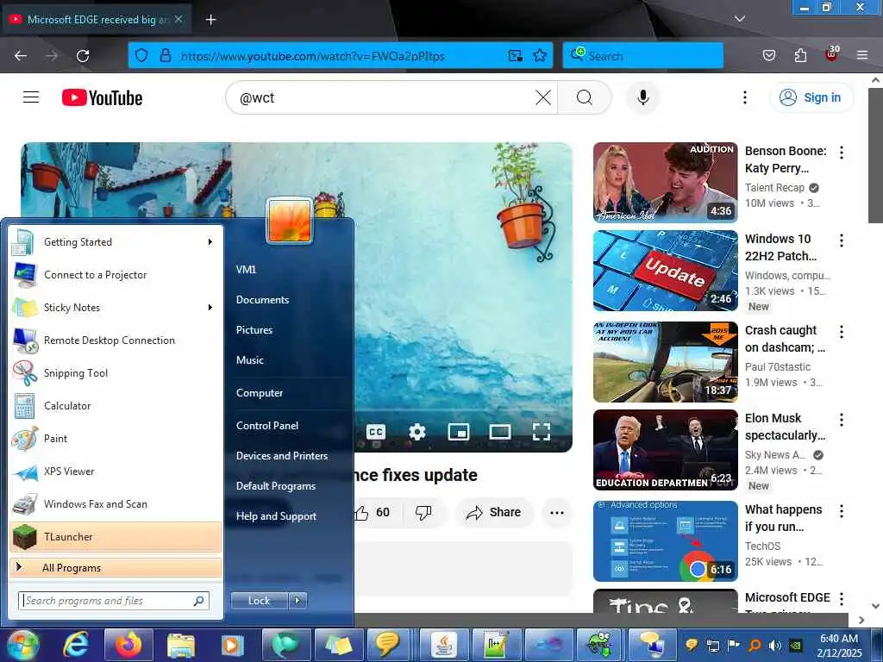The width and height of the screenshot is (883, 662).
Task: Click the padlock site info icon
Action: tap(165, 56)
